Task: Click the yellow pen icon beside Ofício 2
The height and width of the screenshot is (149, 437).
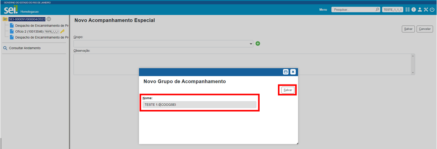Action: [62, 32]
